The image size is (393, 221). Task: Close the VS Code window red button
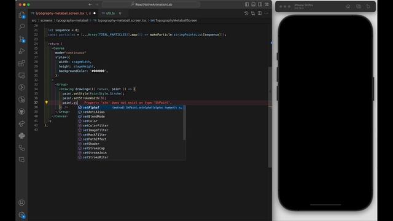20,4
